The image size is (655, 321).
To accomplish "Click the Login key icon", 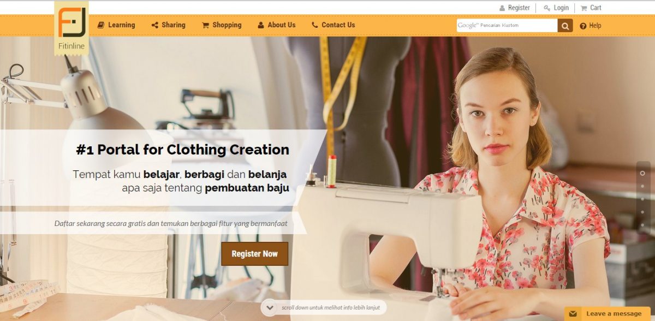I will coord(547,8).
